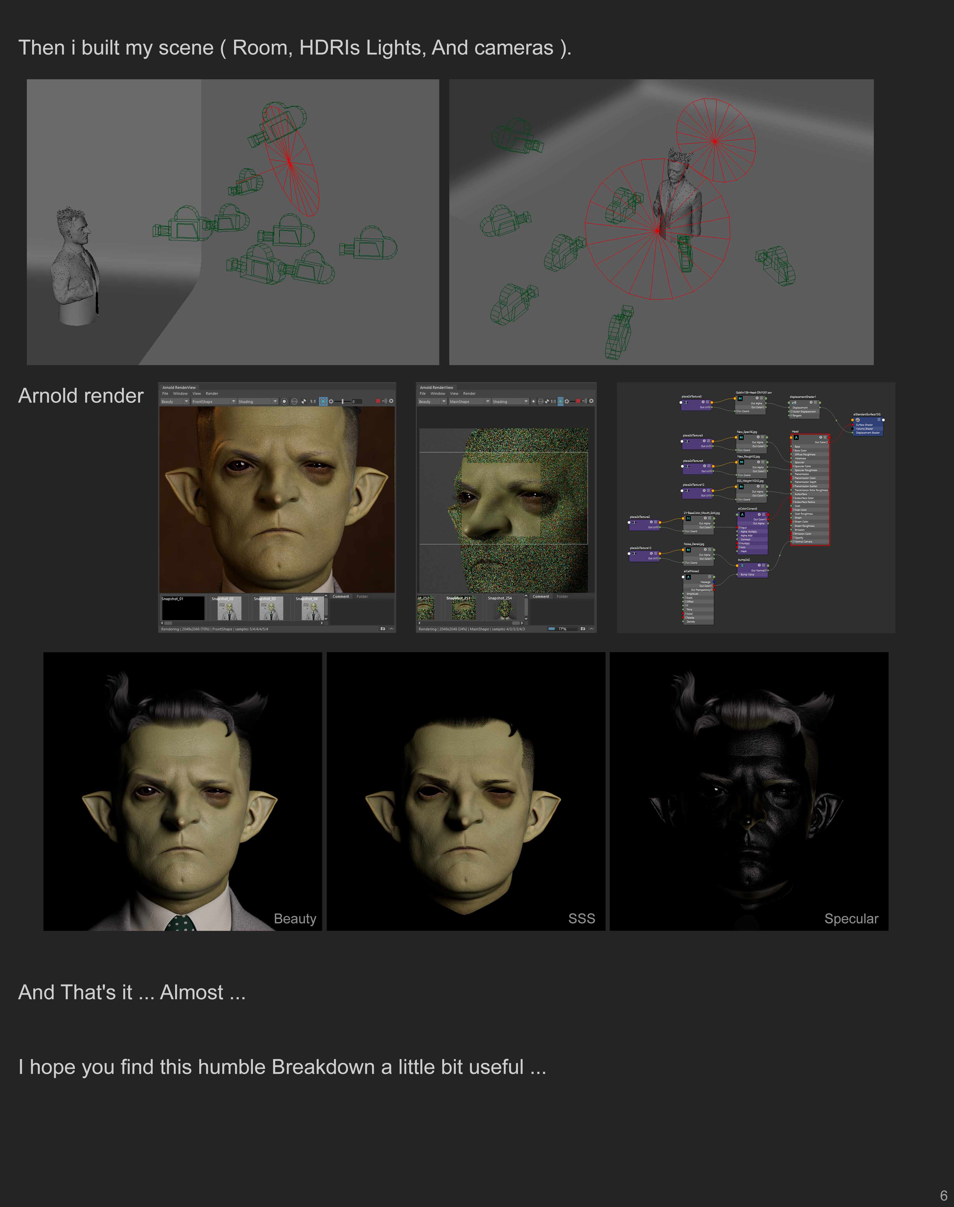Select Snapshot_02 thumbnail
Image resolution: width=954 pixels, height=1207 pixels.
[x=229, y=609]
